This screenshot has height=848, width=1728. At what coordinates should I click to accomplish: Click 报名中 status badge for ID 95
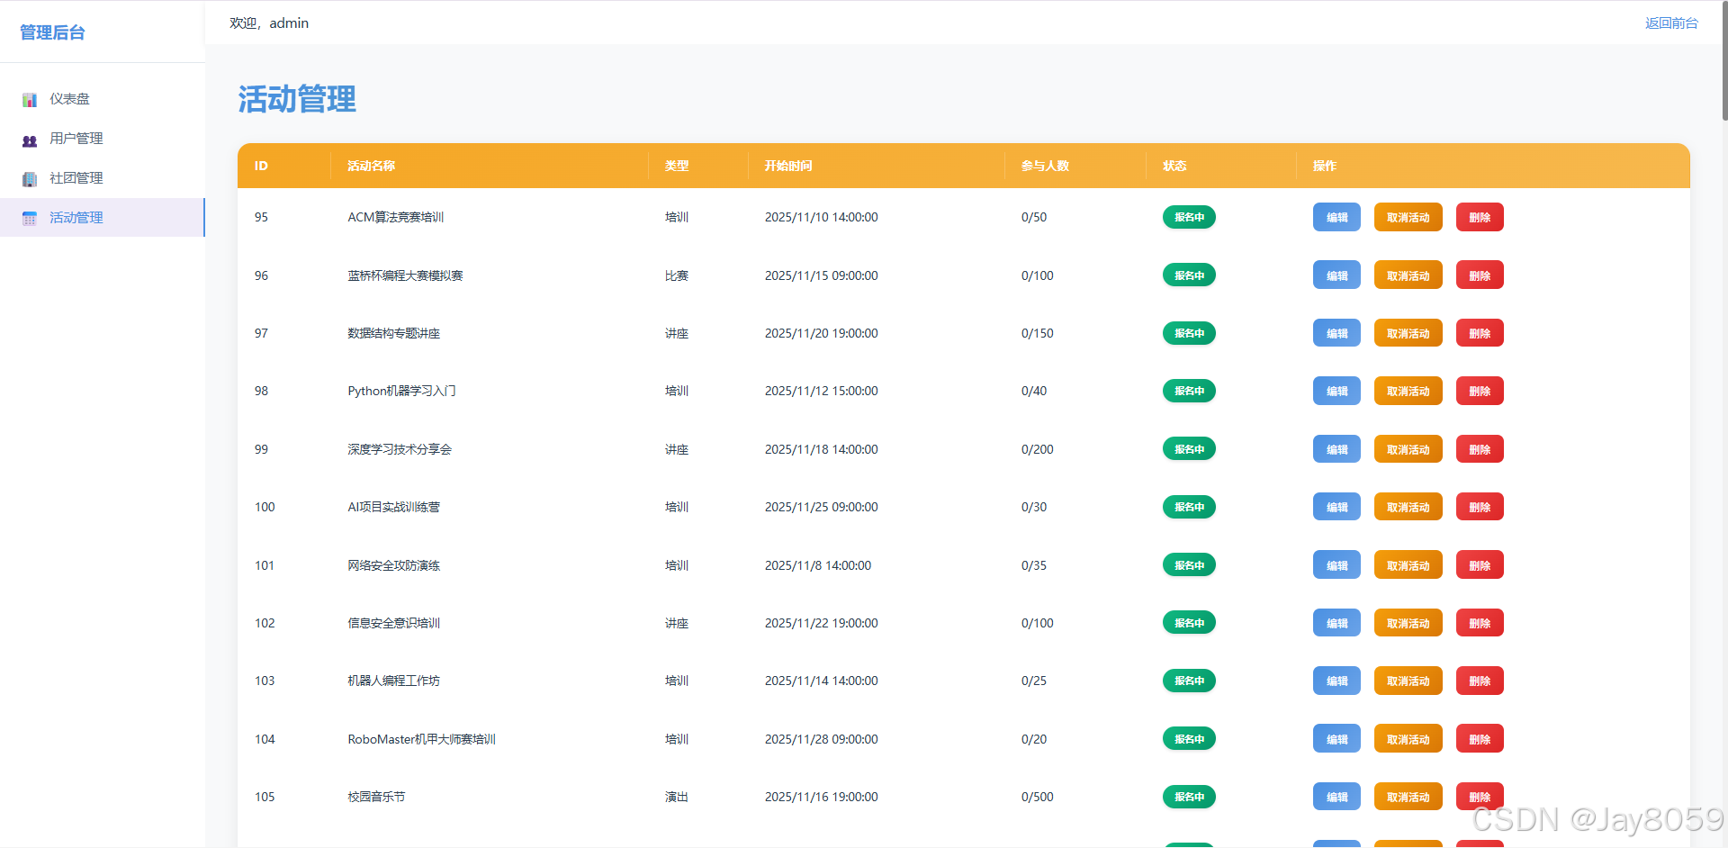1189,217
